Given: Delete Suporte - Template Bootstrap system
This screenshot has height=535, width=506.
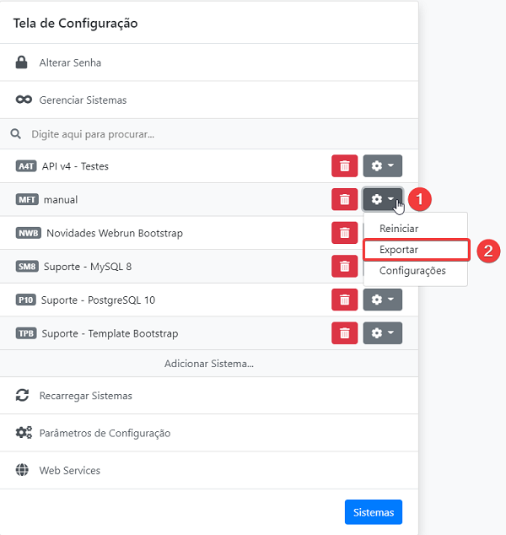Looking at the screenshot, I should pos(344,333).
